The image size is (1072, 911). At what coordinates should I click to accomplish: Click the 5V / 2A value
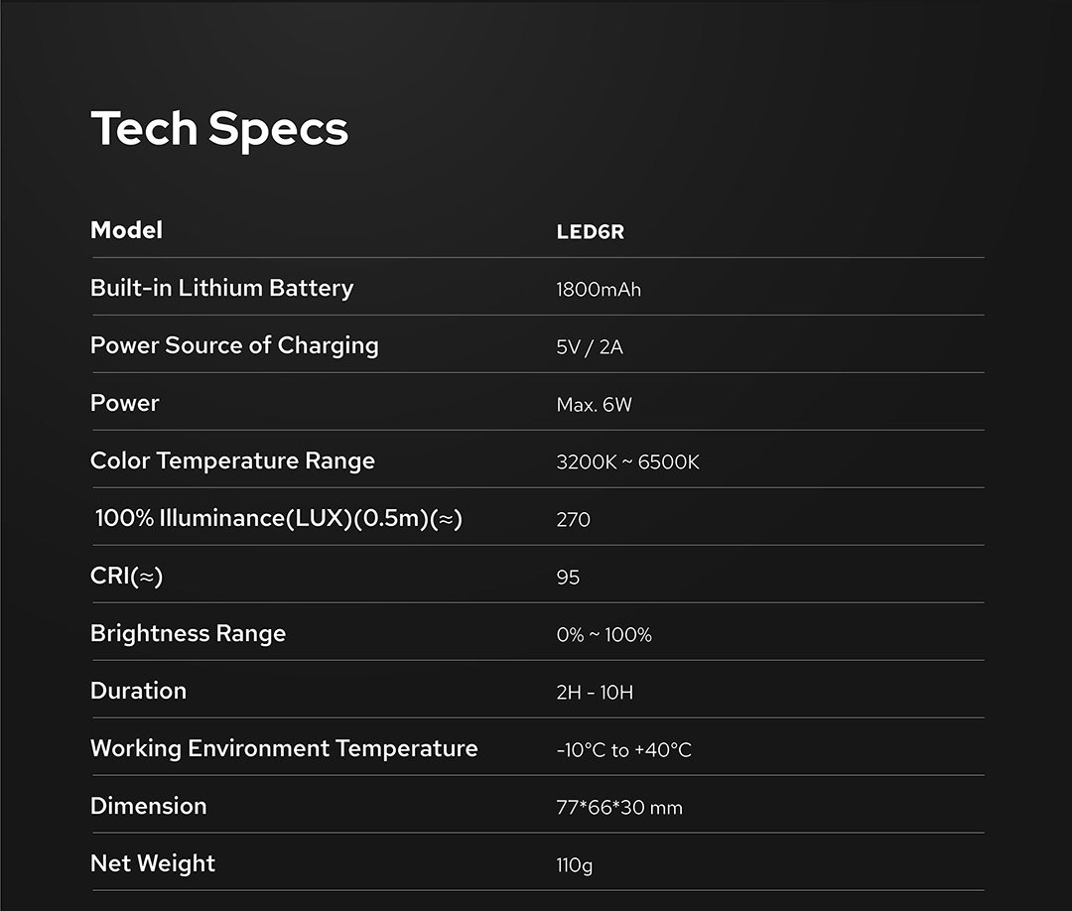click(590, 347)
